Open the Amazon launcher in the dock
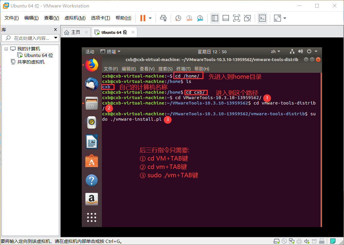Image resolution: width=344 pixels, height=245 pixels. pos(92,199)
